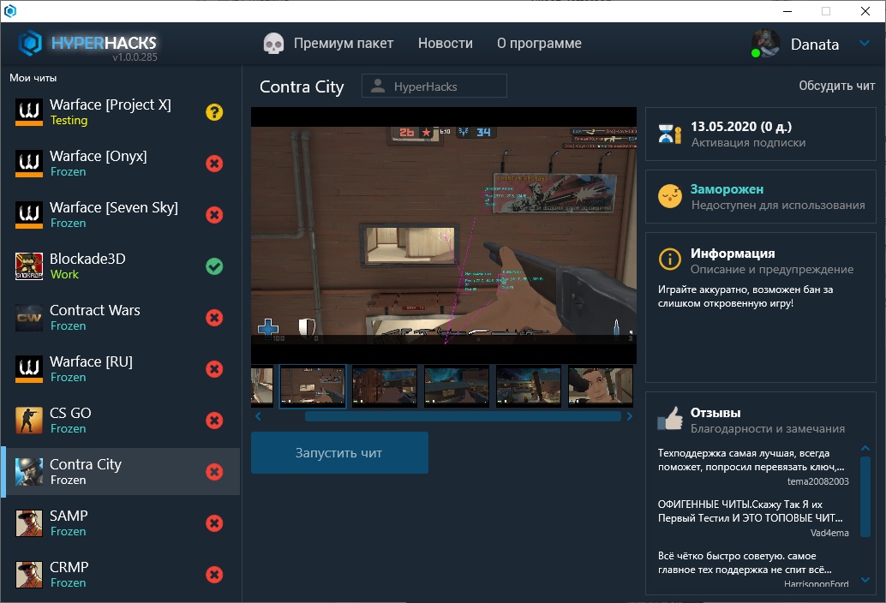Select the gallery thumbnail showing a face
The image size is (886, 603).
coord(601,386)
